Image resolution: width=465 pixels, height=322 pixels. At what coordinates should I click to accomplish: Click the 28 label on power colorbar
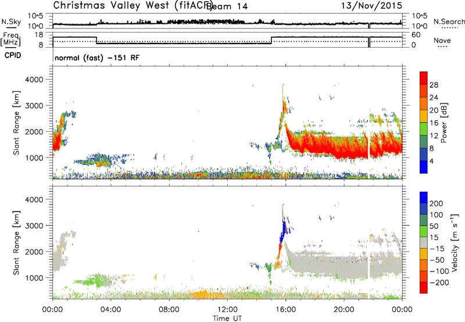coord(434,85)
